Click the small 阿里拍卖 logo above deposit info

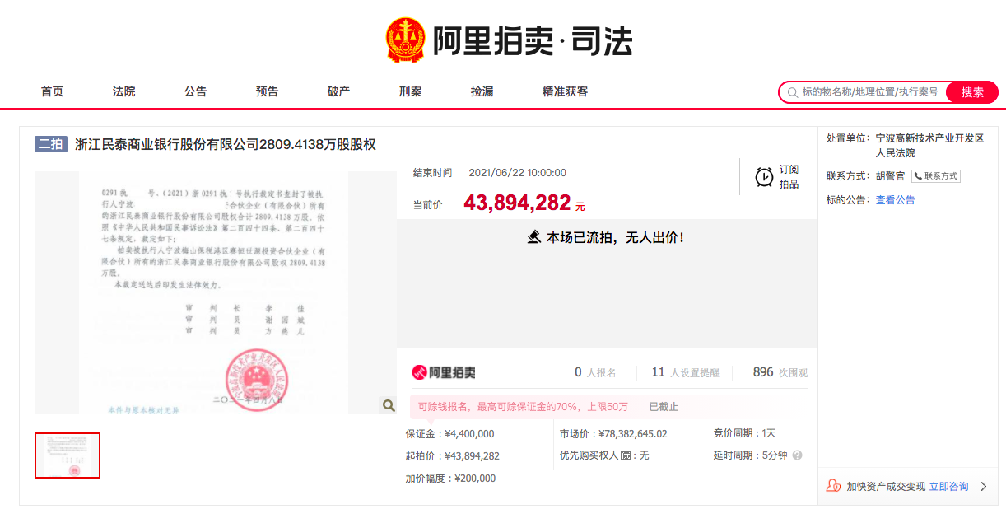444,373
